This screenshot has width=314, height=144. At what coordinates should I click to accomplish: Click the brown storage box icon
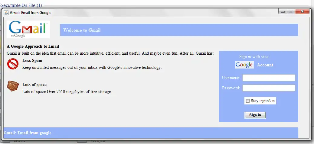click(13, 86)
